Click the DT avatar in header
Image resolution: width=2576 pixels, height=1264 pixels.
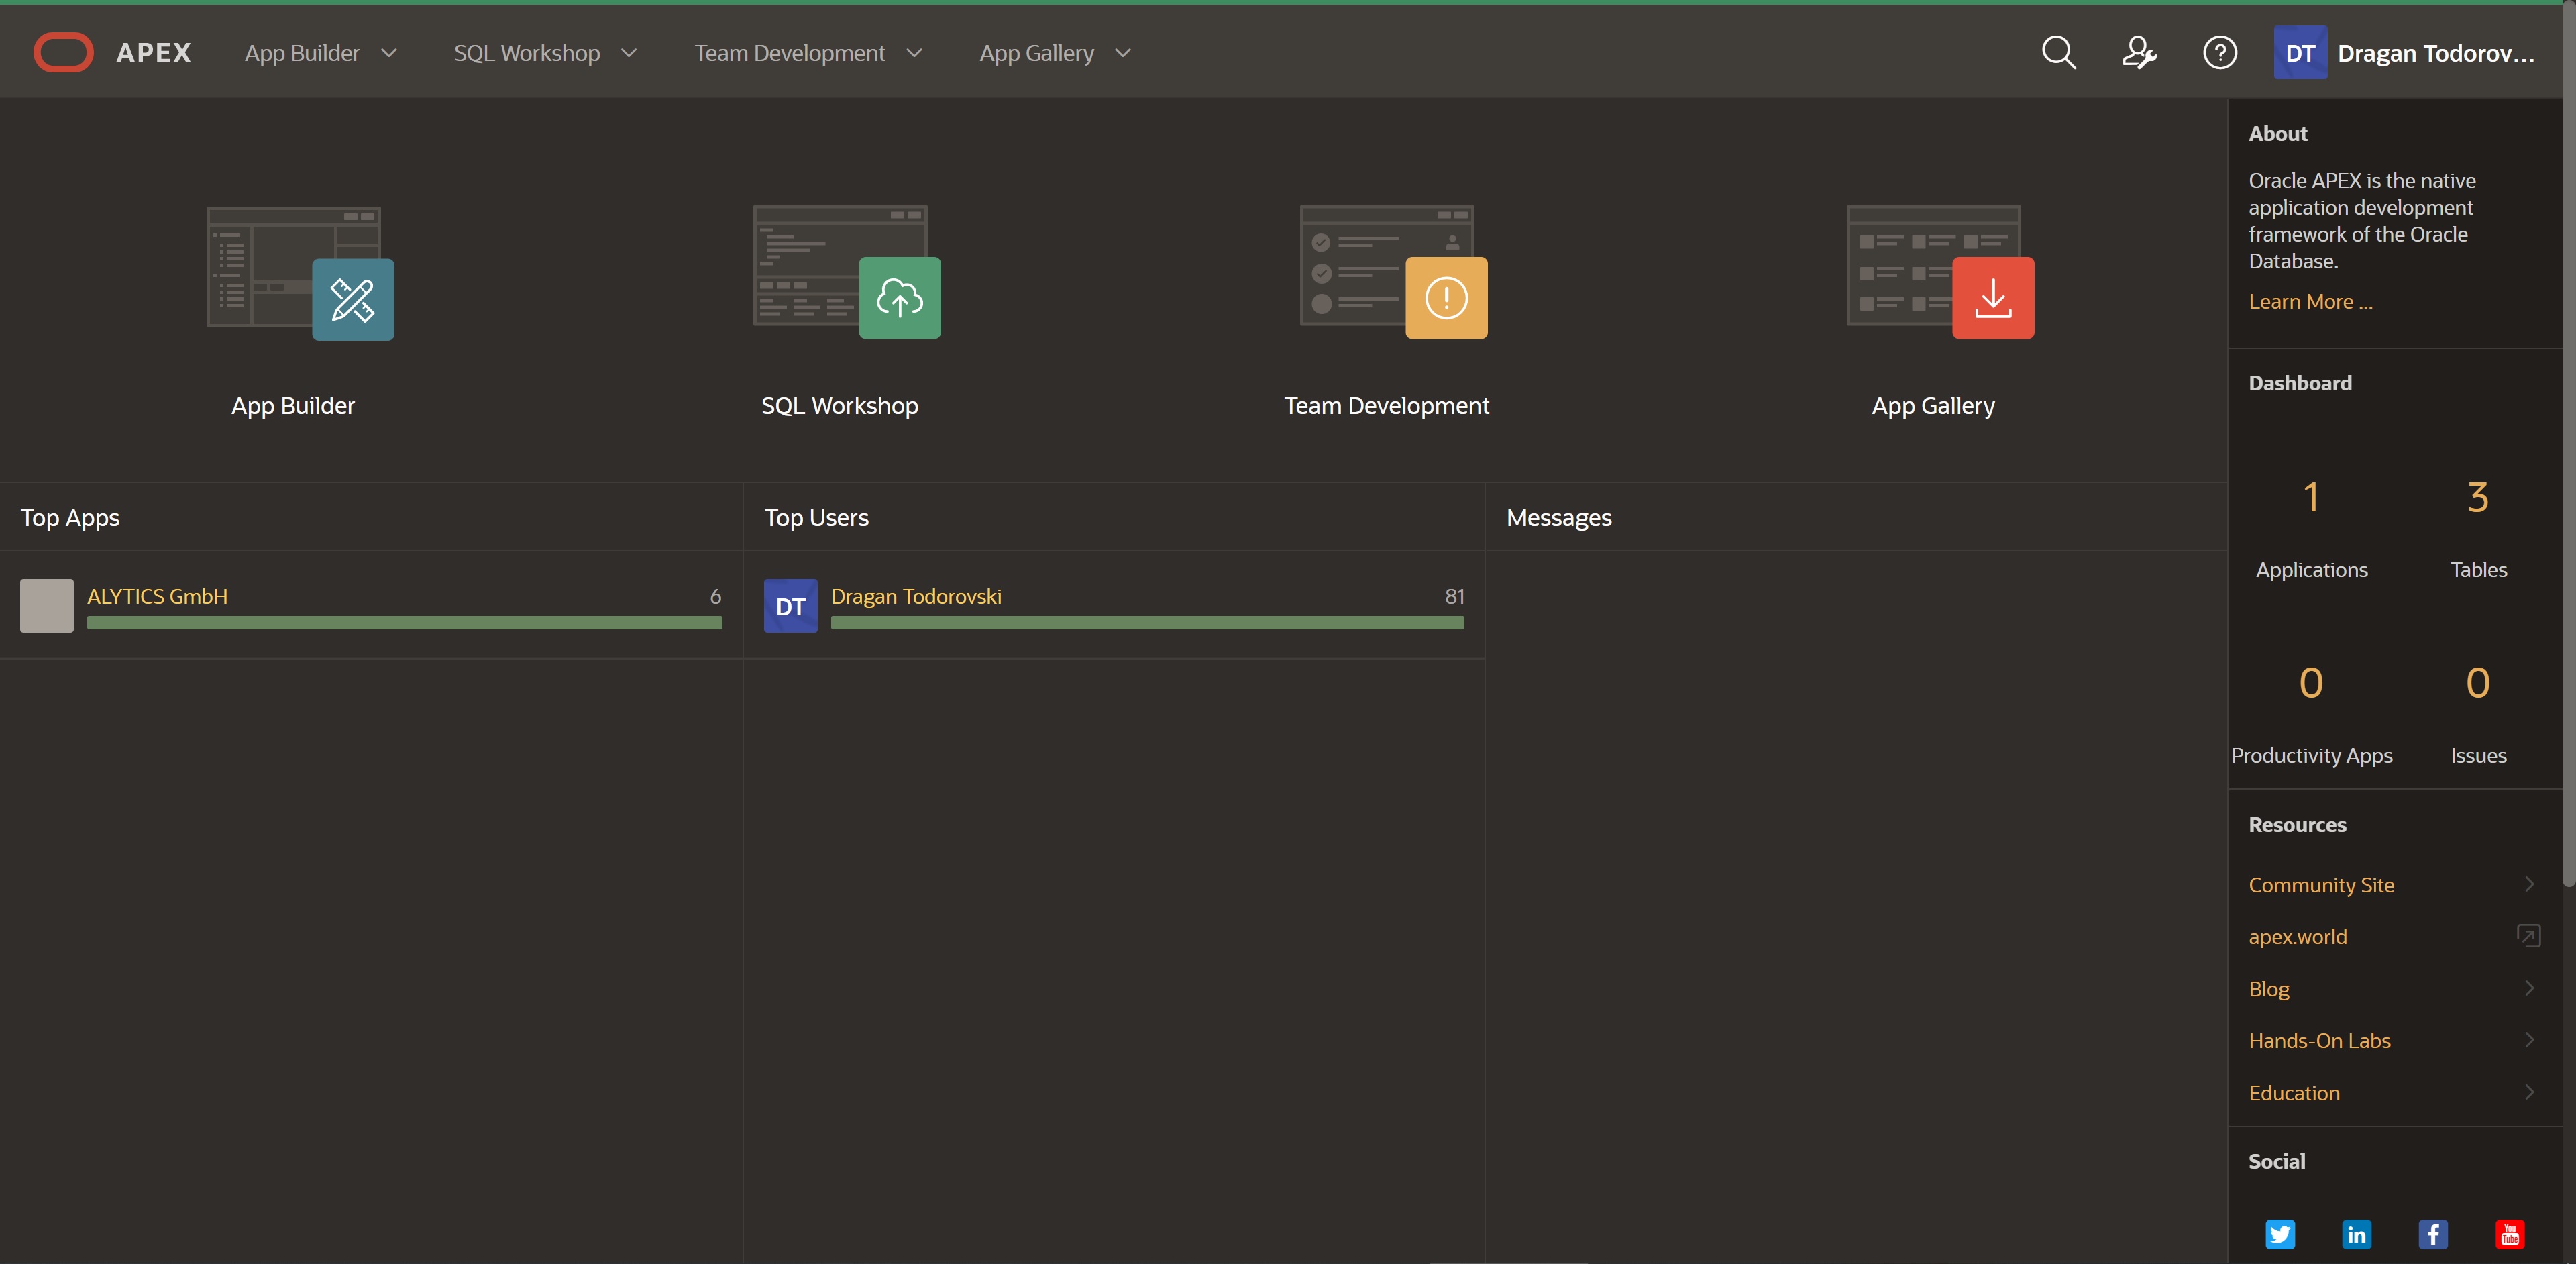click(x=2300, y=53)
